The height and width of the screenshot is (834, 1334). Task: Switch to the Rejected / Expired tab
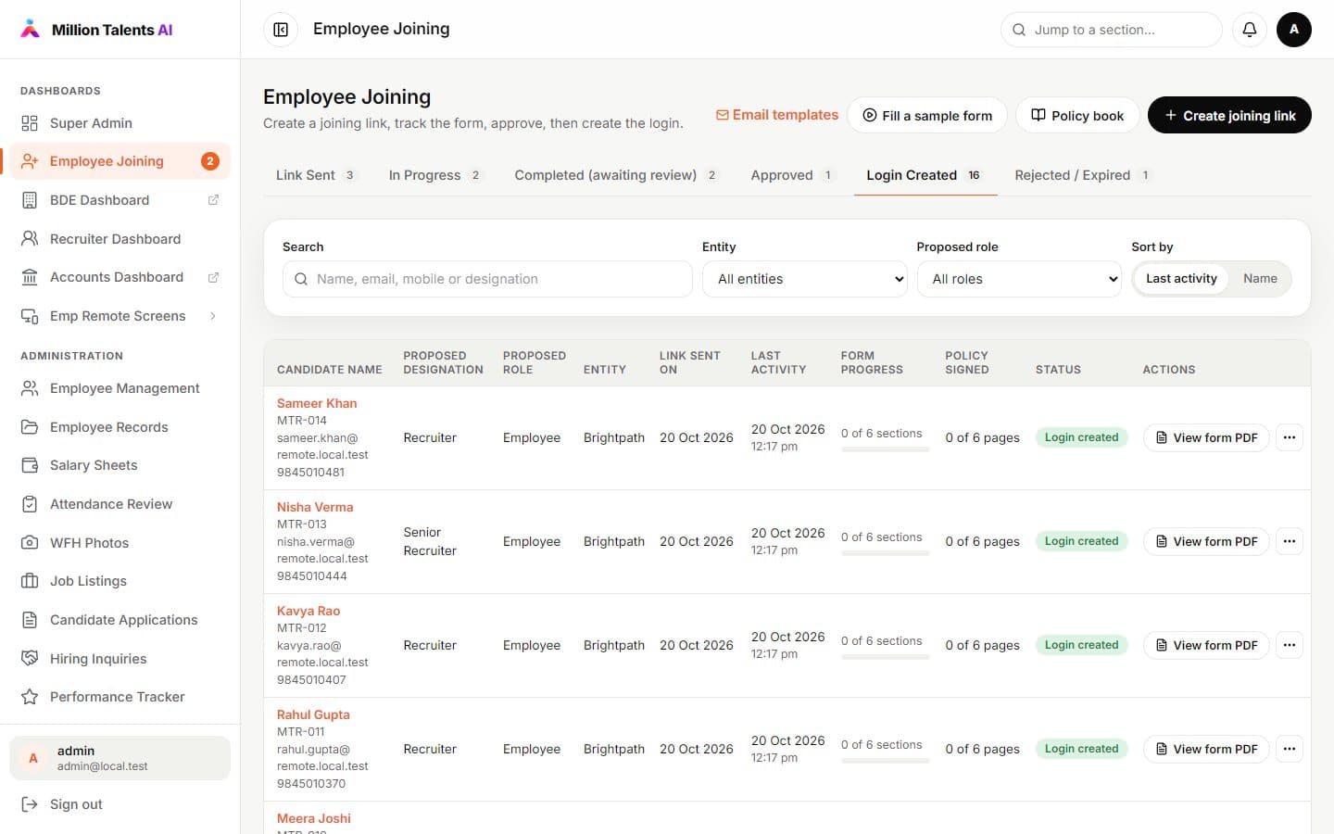click(1083, 175)
